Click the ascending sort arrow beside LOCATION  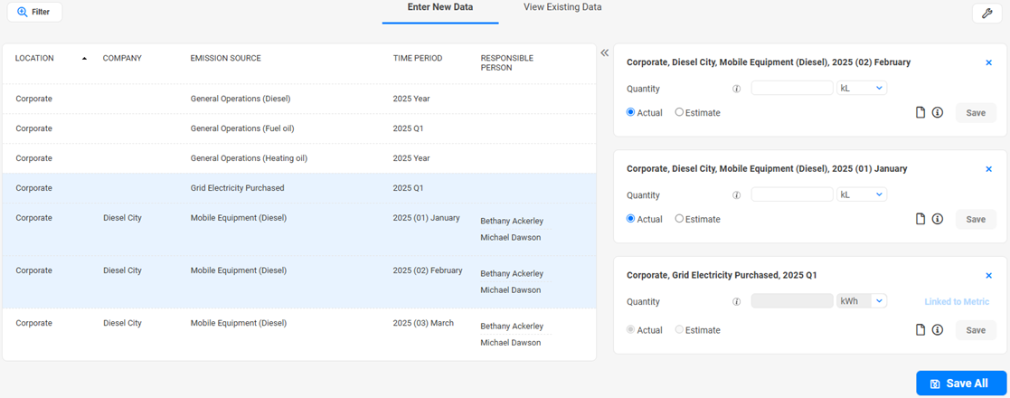[84, 59]
